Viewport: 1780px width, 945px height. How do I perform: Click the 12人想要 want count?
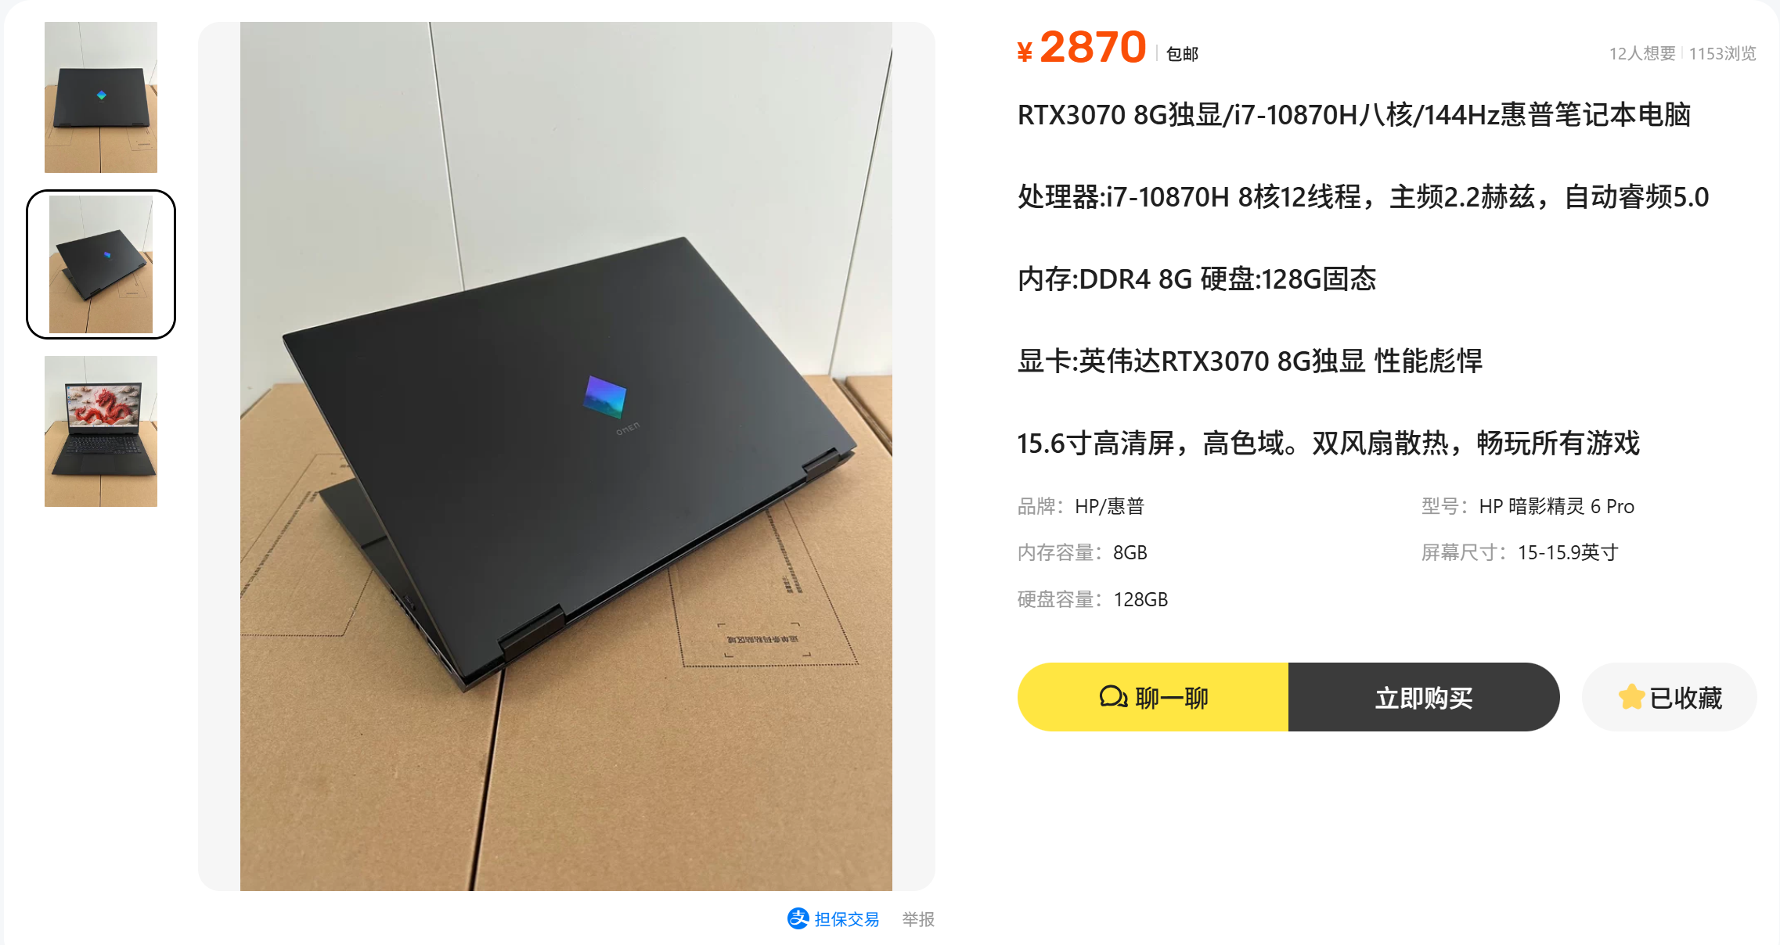[x=1642, y=53]
